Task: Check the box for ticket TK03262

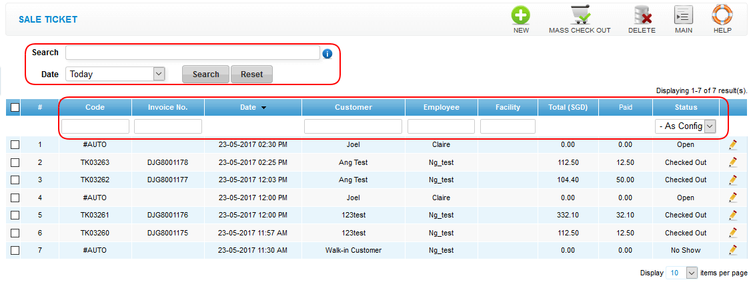Action: 15,180
